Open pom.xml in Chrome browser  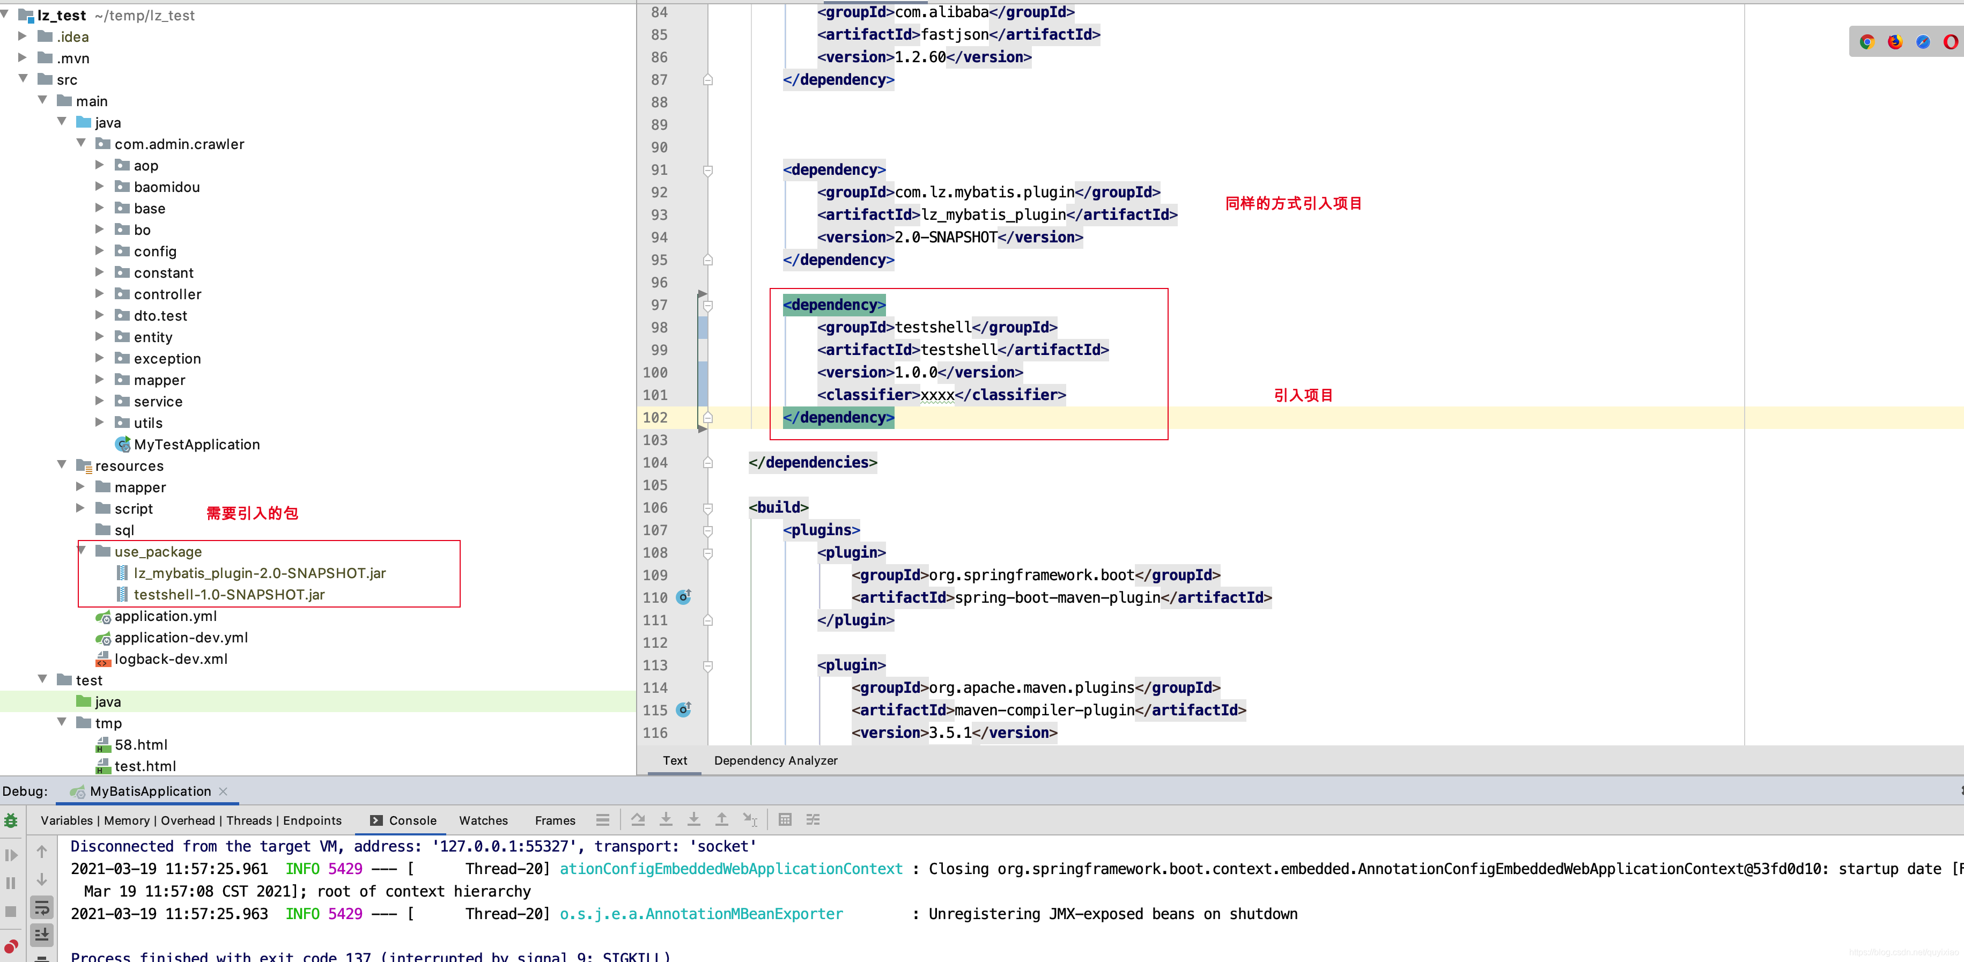[1867, 42]
